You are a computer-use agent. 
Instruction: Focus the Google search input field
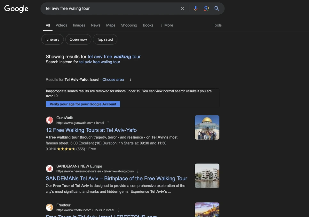pos(110,8)
